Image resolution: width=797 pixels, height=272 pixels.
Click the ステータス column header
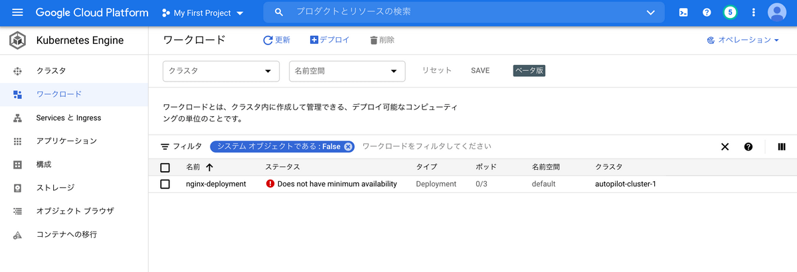[x=282, y=167]
